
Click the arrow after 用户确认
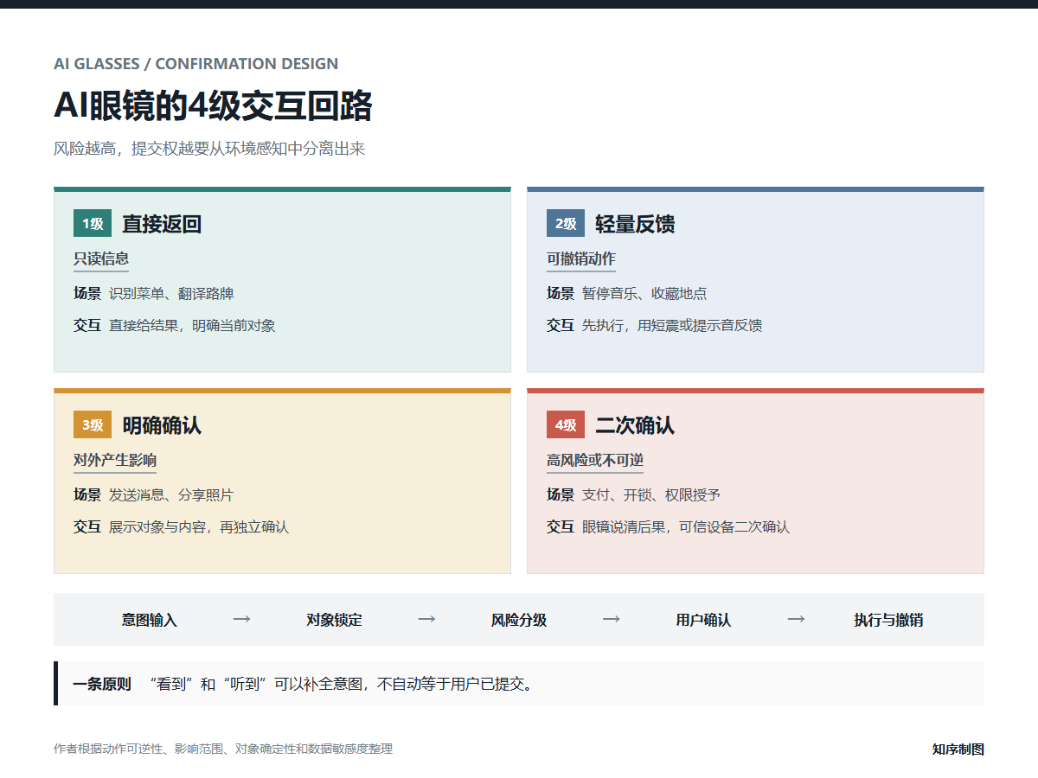[796, 619]
